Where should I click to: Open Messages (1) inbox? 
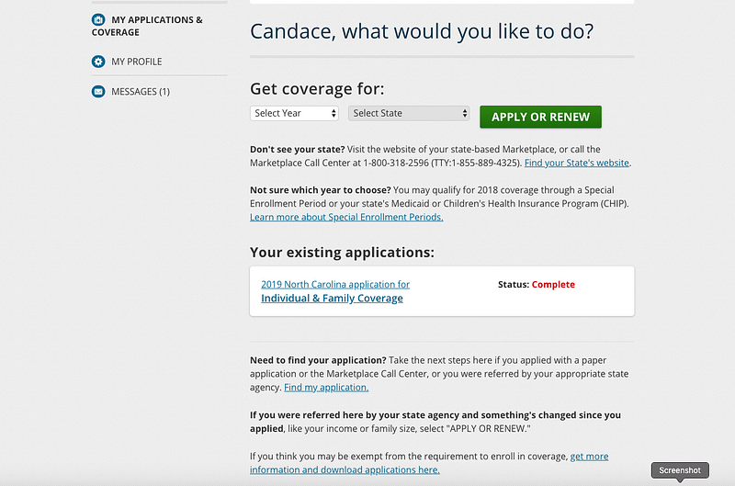tap(140, 92)
